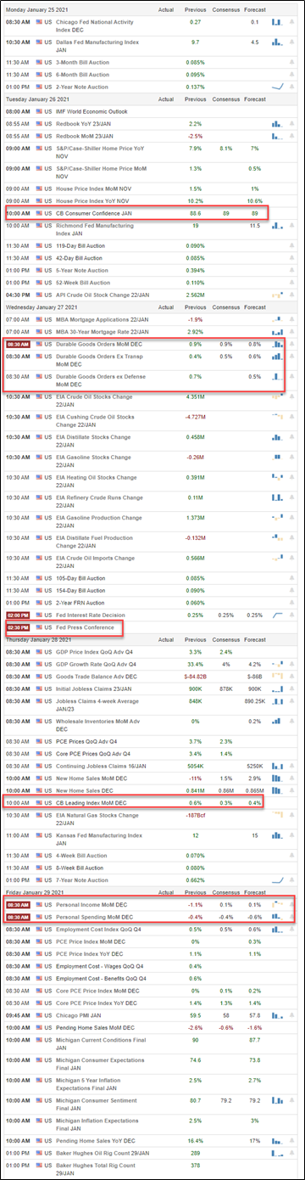Viewport: 305px width, 1180px height.
Task: Open the Durable Goods Orders ex Defense mini chart
Action: pos(278,377)
